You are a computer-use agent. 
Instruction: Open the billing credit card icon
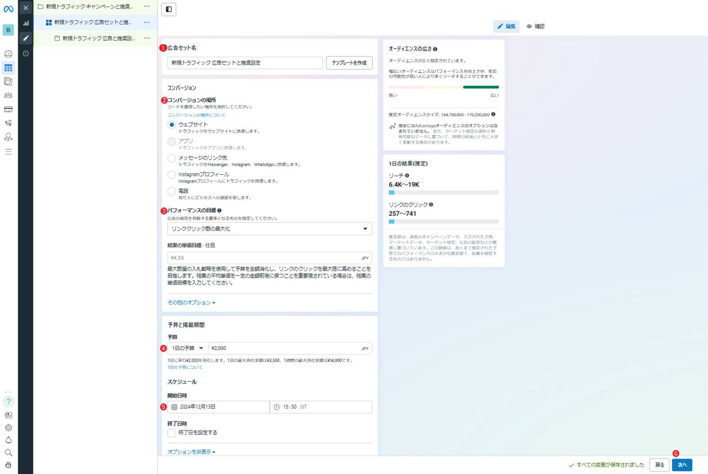coord(8,109)
